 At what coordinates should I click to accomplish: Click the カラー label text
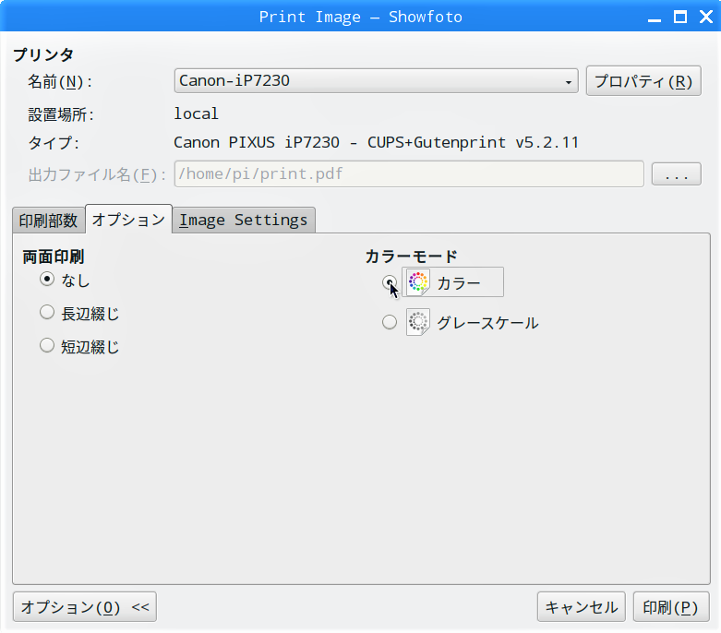tap(459, 282)
